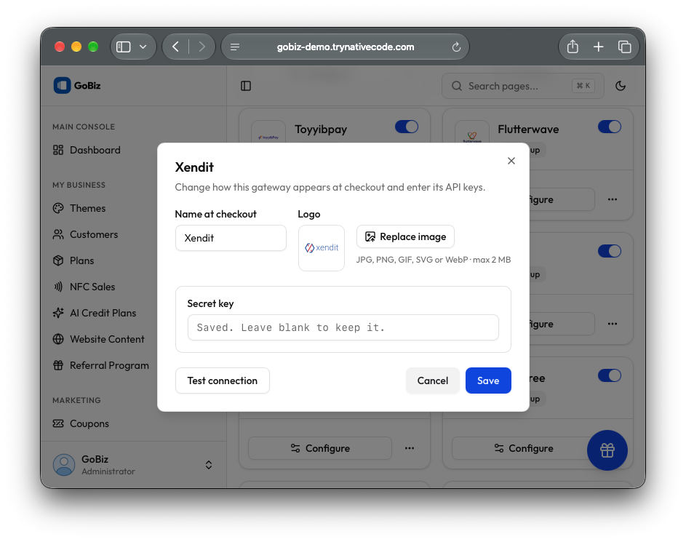Screen dimensions: 686x542
Task: Toggle dark mode moon icon
Action: coord(620,86)
